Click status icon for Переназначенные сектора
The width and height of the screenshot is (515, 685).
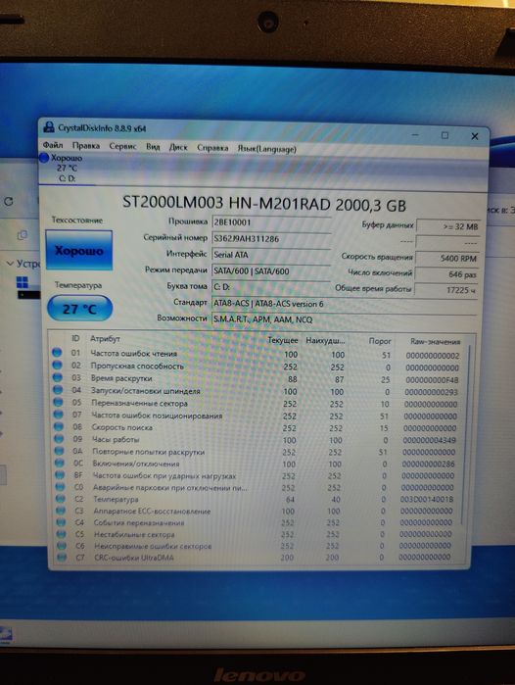58,402
